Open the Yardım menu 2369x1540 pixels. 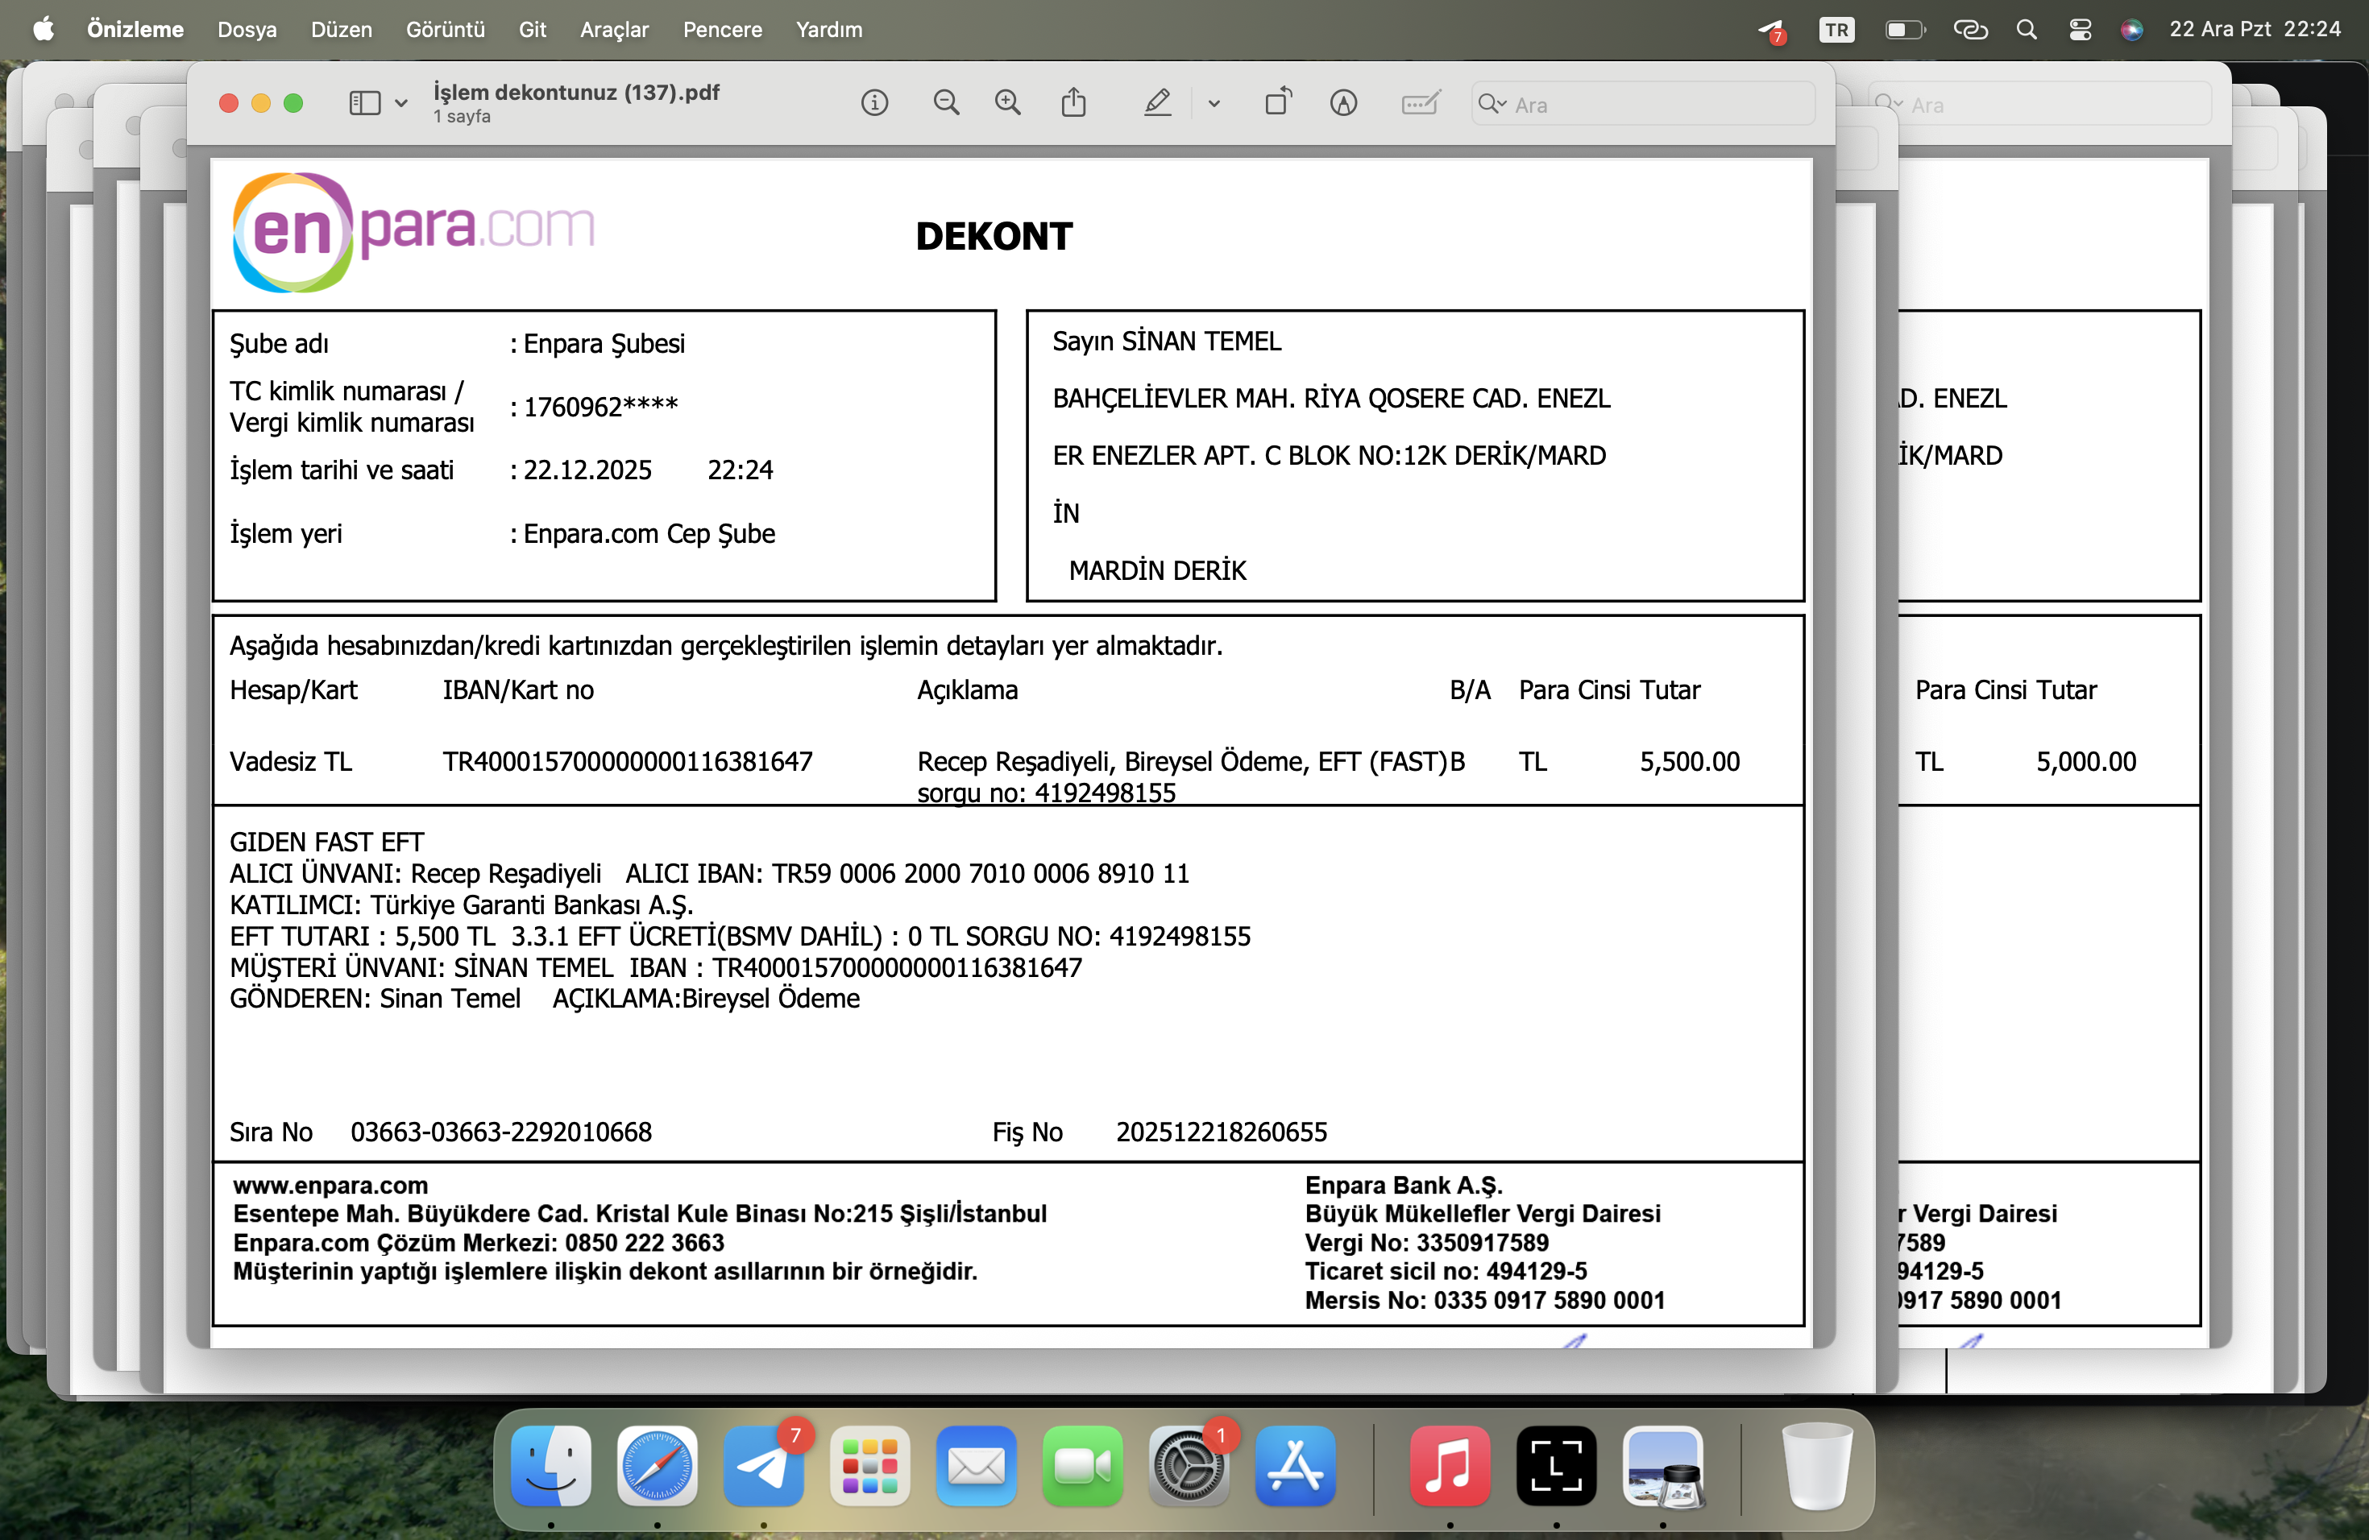829,29
